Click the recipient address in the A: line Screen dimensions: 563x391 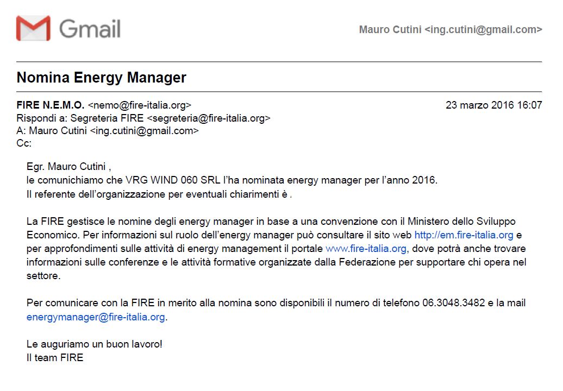tap(144, 130)
